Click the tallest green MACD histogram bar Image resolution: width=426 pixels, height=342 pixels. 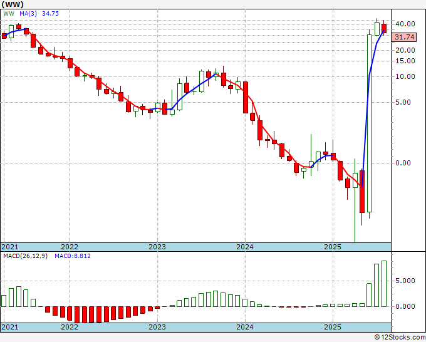[384, 284]
